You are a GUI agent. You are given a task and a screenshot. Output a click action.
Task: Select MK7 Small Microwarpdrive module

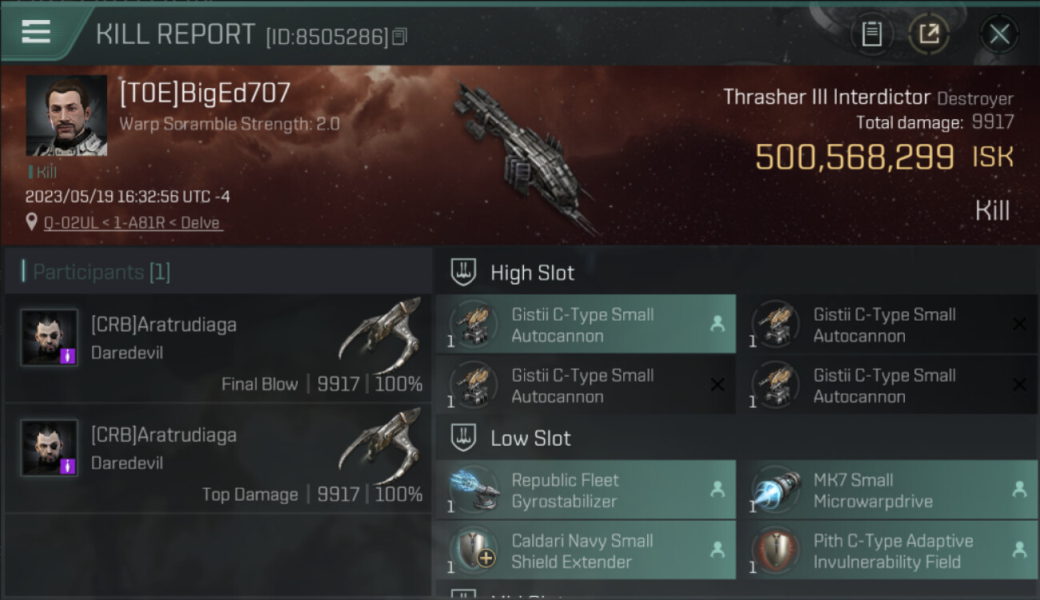[x=887, y=490]
